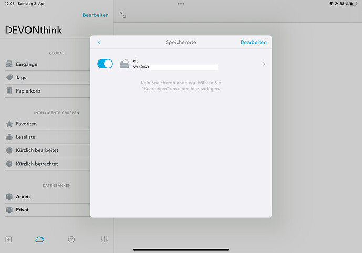Image resolution: width=362 pixels, height=253 pixels.
Task: Click the Speicherorte title text
Action: click(x=181, y=42)
